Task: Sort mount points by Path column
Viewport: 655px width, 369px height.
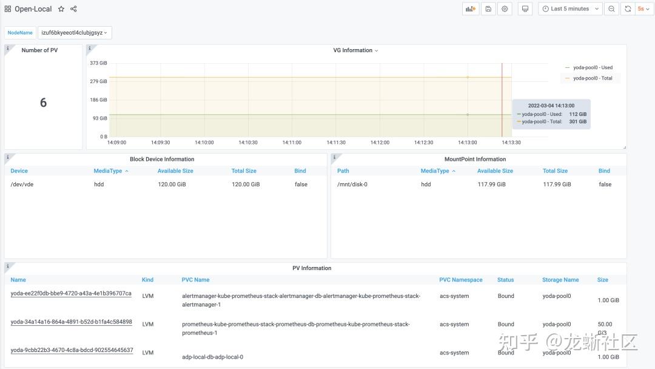Action: click(343, 171)
